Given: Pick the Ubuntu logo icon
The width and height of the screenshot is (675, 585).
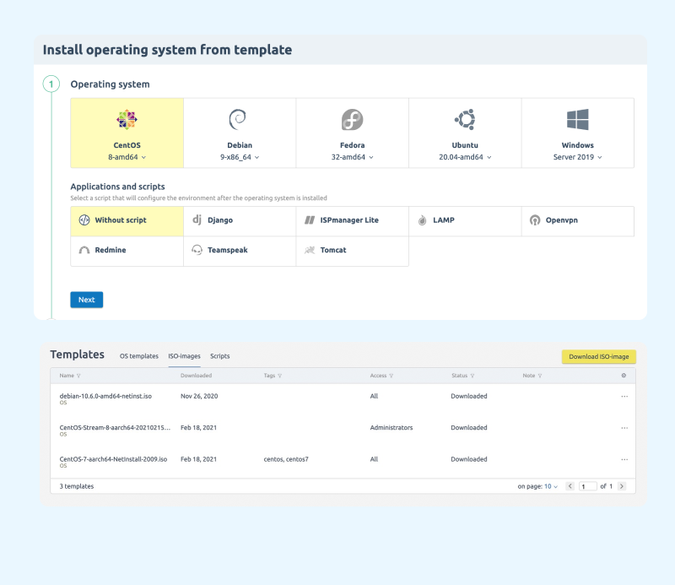Looking at the screenshot, I should tap(465, 119).
